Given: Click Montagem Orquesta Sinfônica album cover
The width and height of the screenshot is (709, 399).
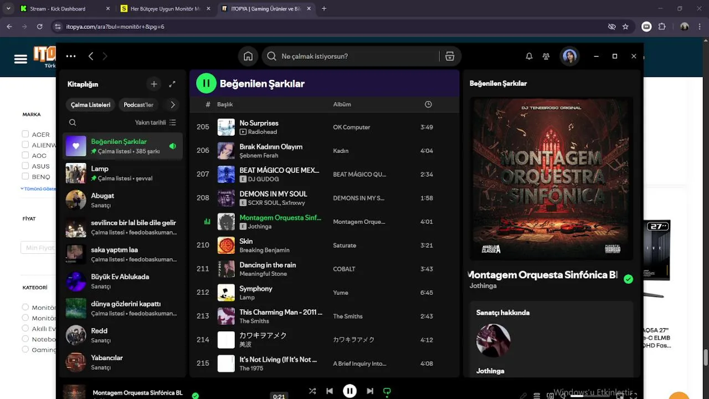Looking at the screenshot, I should pyautogui.click(x=551, y=178).
